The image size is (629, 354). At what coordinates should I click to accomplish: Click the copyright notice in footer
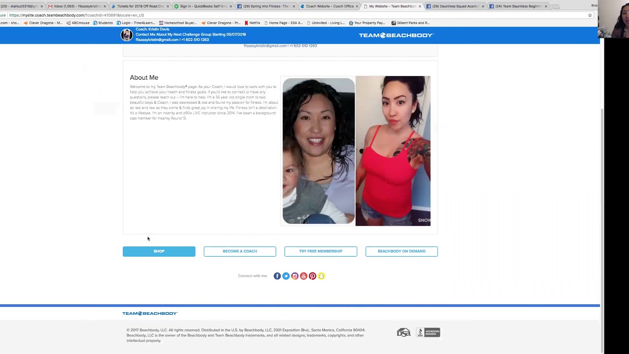(x=246, y=335)
